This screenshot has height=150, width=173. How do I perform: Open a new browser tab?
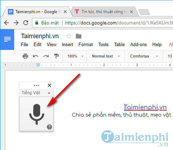click(144, 12)
